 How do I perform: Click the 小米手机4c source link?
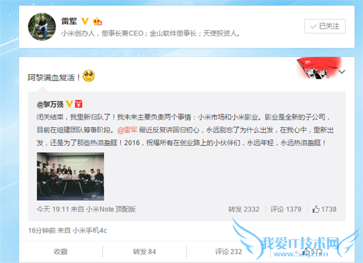[90, 230]
